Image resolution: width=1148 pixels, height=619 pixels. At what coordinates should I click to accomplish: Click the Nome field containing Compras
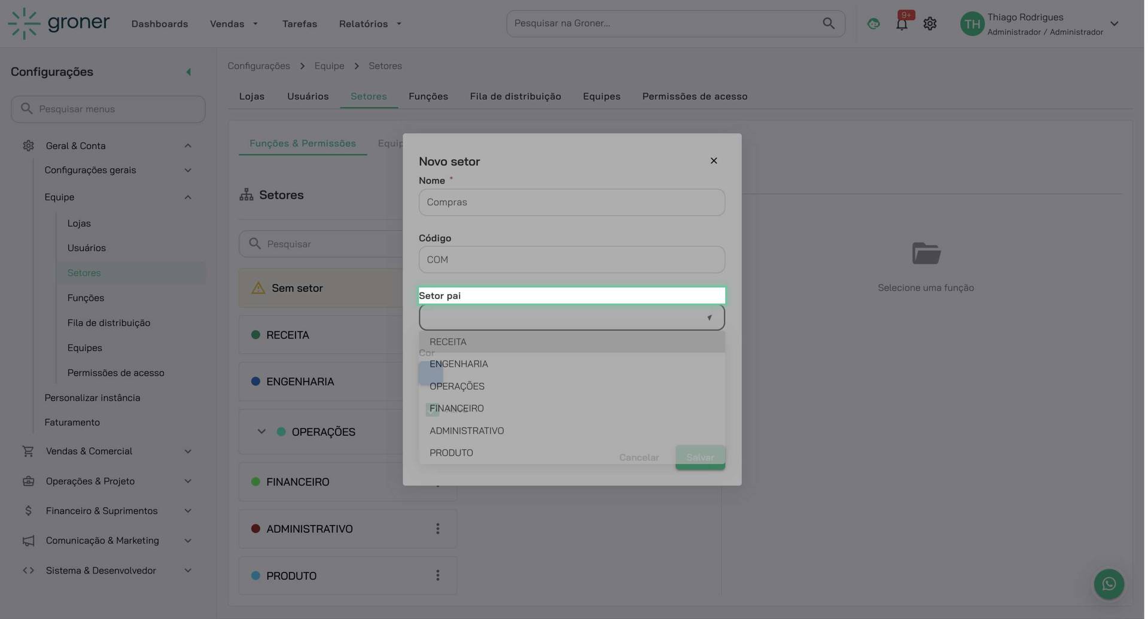tap(571, 202)
